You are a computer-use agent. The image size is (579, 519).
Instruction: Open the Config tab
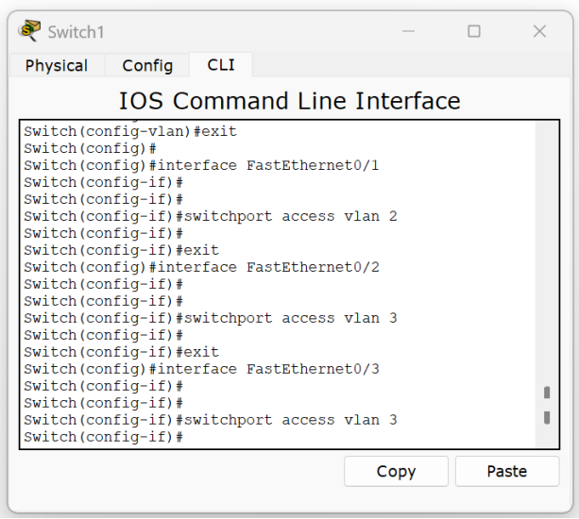[x=147, y=66]
